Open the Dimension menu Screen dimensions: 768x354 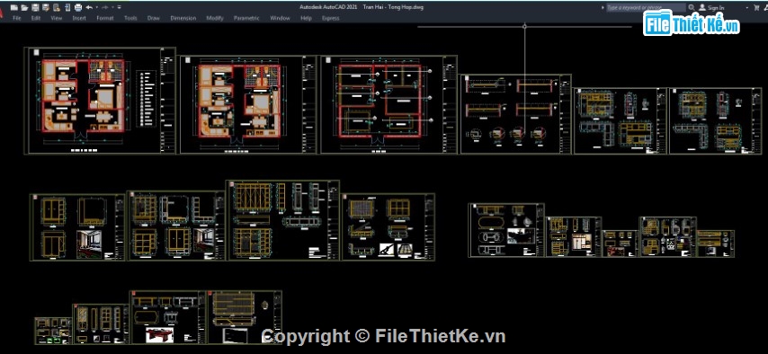tap(183, 18)
